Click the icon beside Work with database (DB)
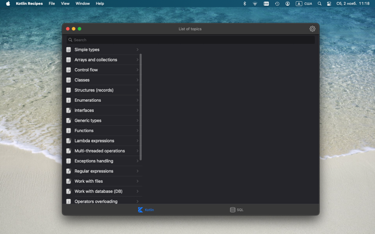The height and width of the screenshot is (234, 375). point(69,192)
